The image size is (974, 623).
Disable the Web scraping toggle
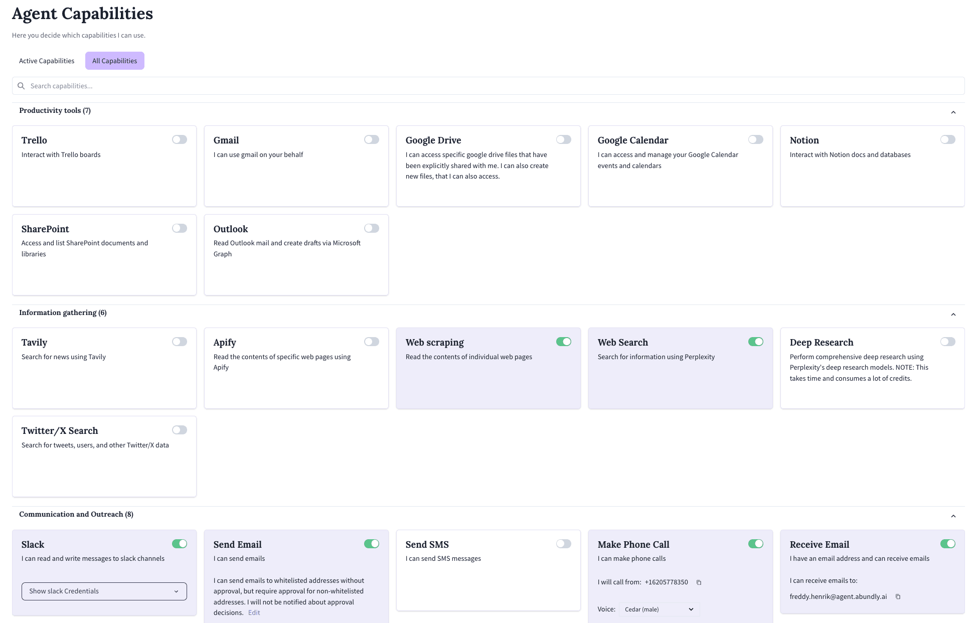click(x=564, y=342)
